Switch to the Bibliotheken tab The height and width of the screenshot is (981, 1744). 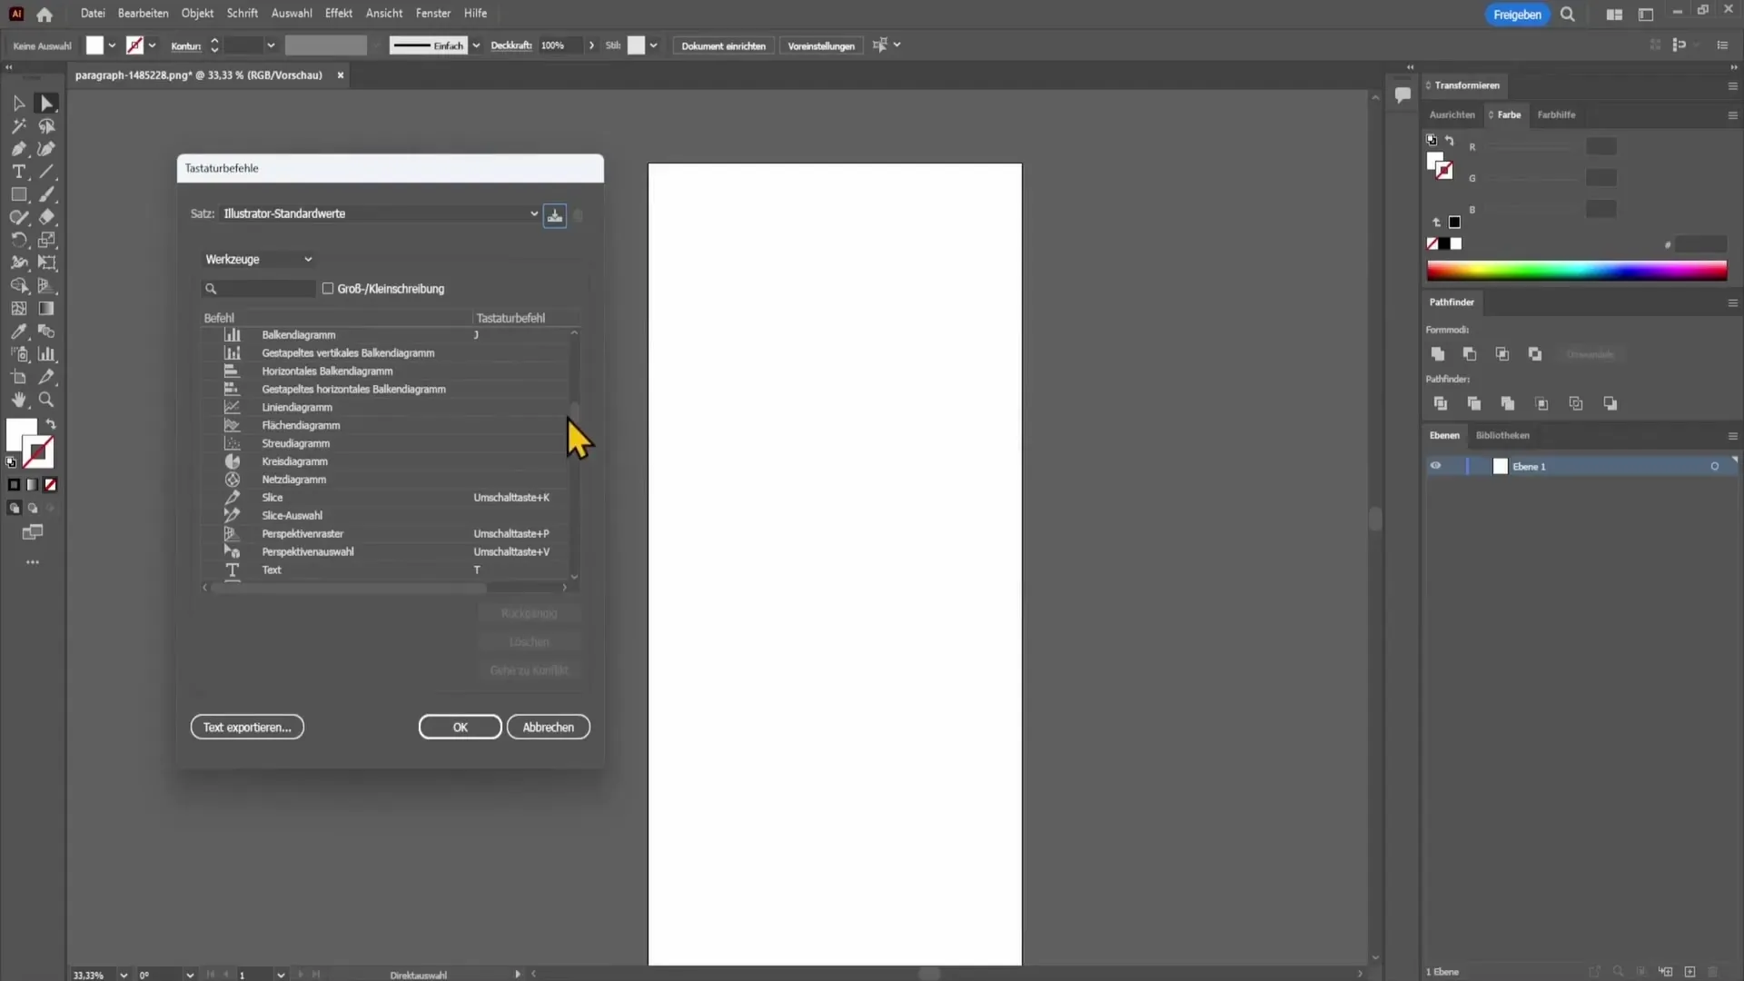click(1502, 435)
